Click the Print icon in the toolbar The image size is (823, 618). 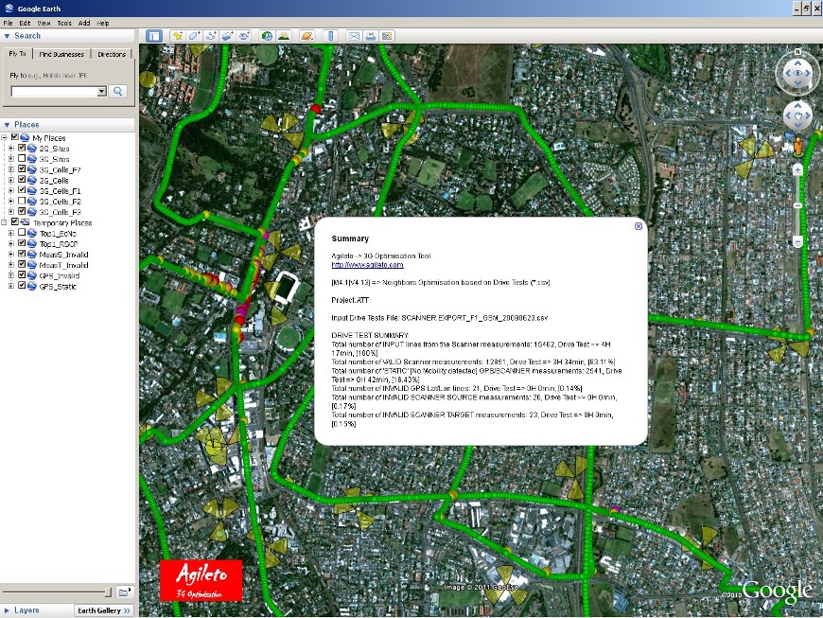[x=371, y=36]
